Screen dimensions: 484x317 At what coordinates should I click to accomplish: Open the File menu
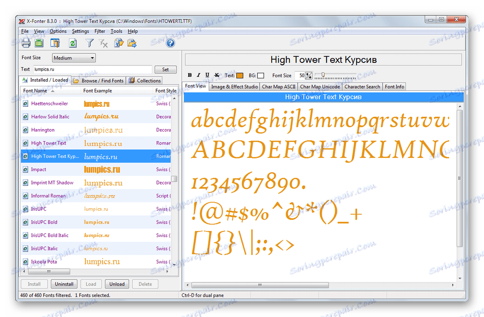(x=25, y=31)
